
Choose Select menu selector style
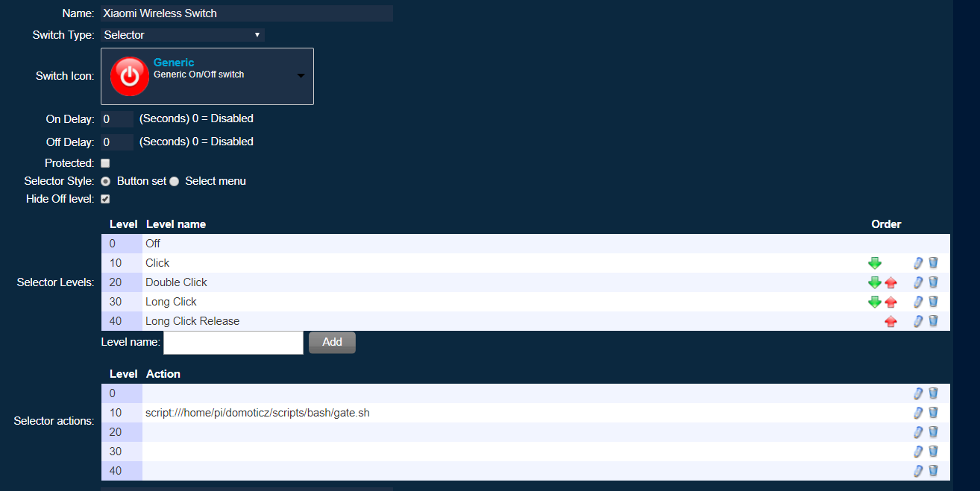click(175, 181)
